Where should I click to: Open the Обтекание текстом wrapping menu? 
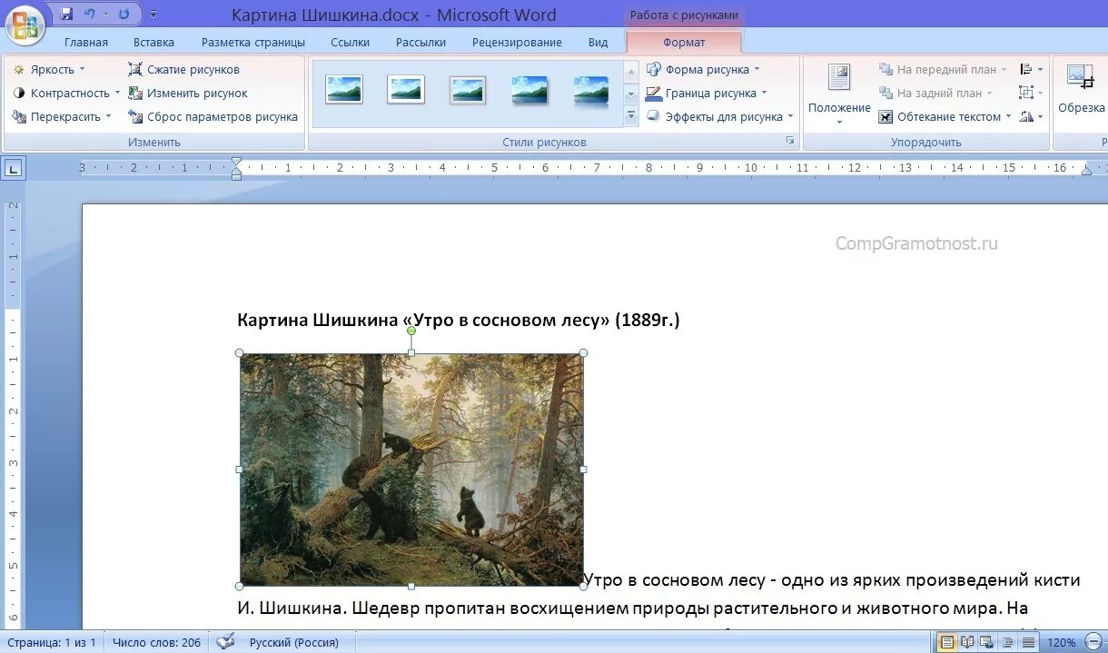945,116
